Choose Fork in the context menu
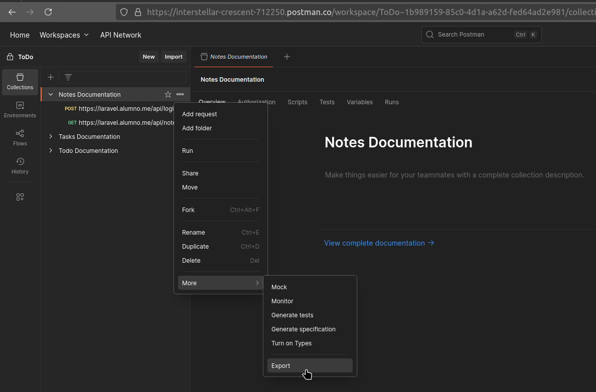 (x=220, y=210)
